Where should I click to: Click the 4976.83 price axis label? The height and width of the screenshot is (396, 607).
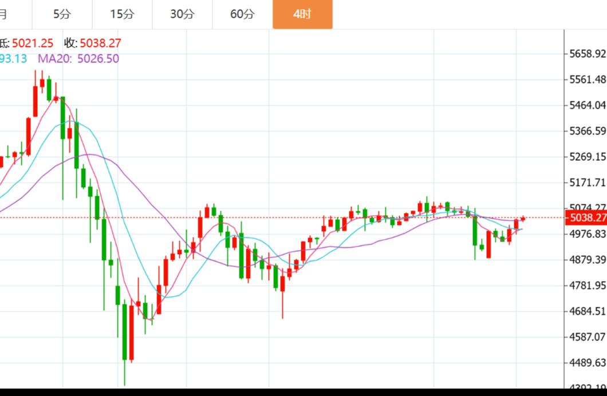click(588, 234)
